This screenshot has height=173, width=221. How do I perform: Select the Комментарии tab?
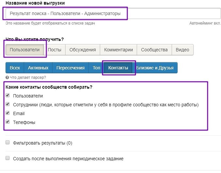point(118,50)
